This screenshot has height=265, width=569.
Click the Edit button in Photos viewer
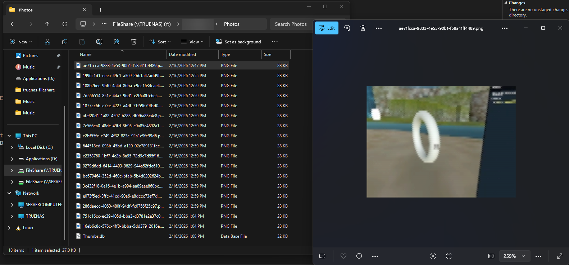327,28
